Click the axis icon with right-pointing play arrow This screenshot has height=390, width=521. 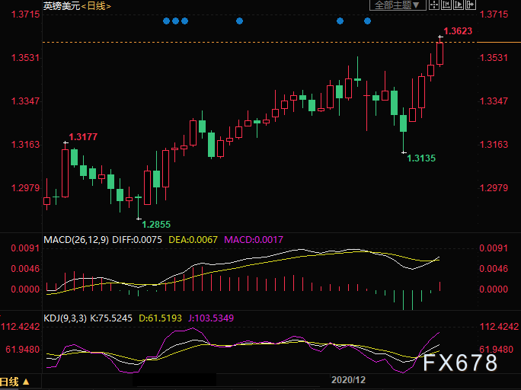click(x=459, y=5)
